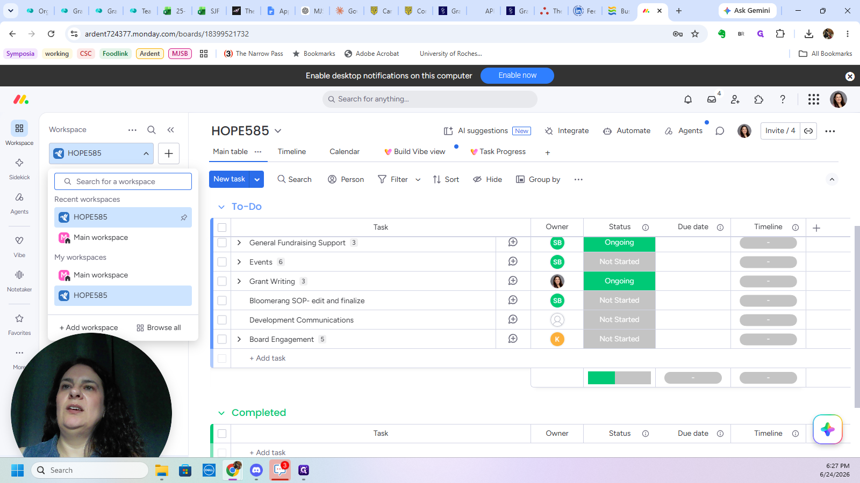Viewport: 860px width, 483px height.
Task: Check the Bloomerang SOP row checkbox
Action: coord(222,301)
